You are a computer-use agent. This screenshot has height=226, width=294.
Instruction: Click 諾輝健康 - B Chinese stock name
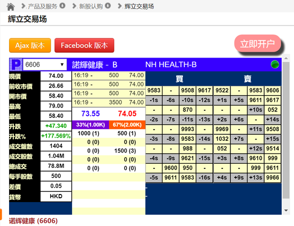pos(95,65)
